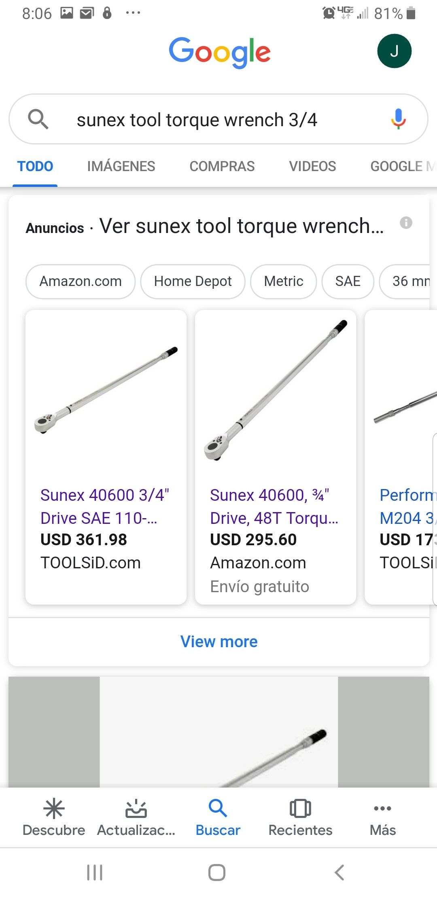This screenshot has width=437, height=898.
Task: Switch to the COMPRAS tab
Action: pos(222,166)
